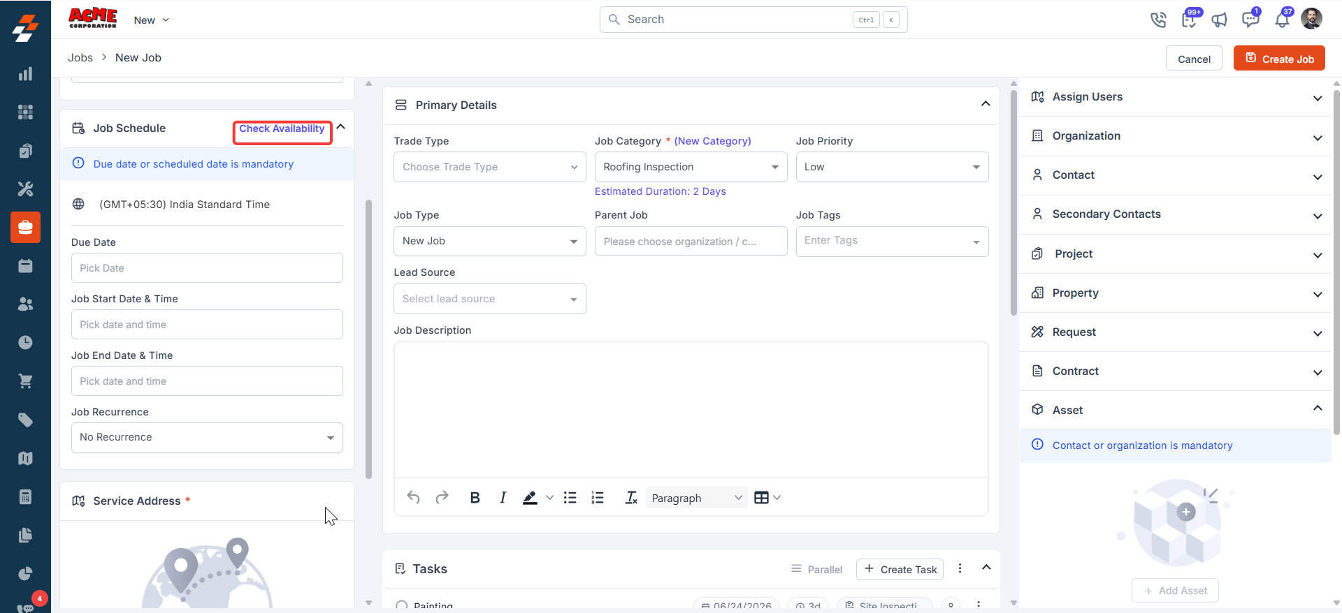Open Lead Source dropdown

coord(489,299)
